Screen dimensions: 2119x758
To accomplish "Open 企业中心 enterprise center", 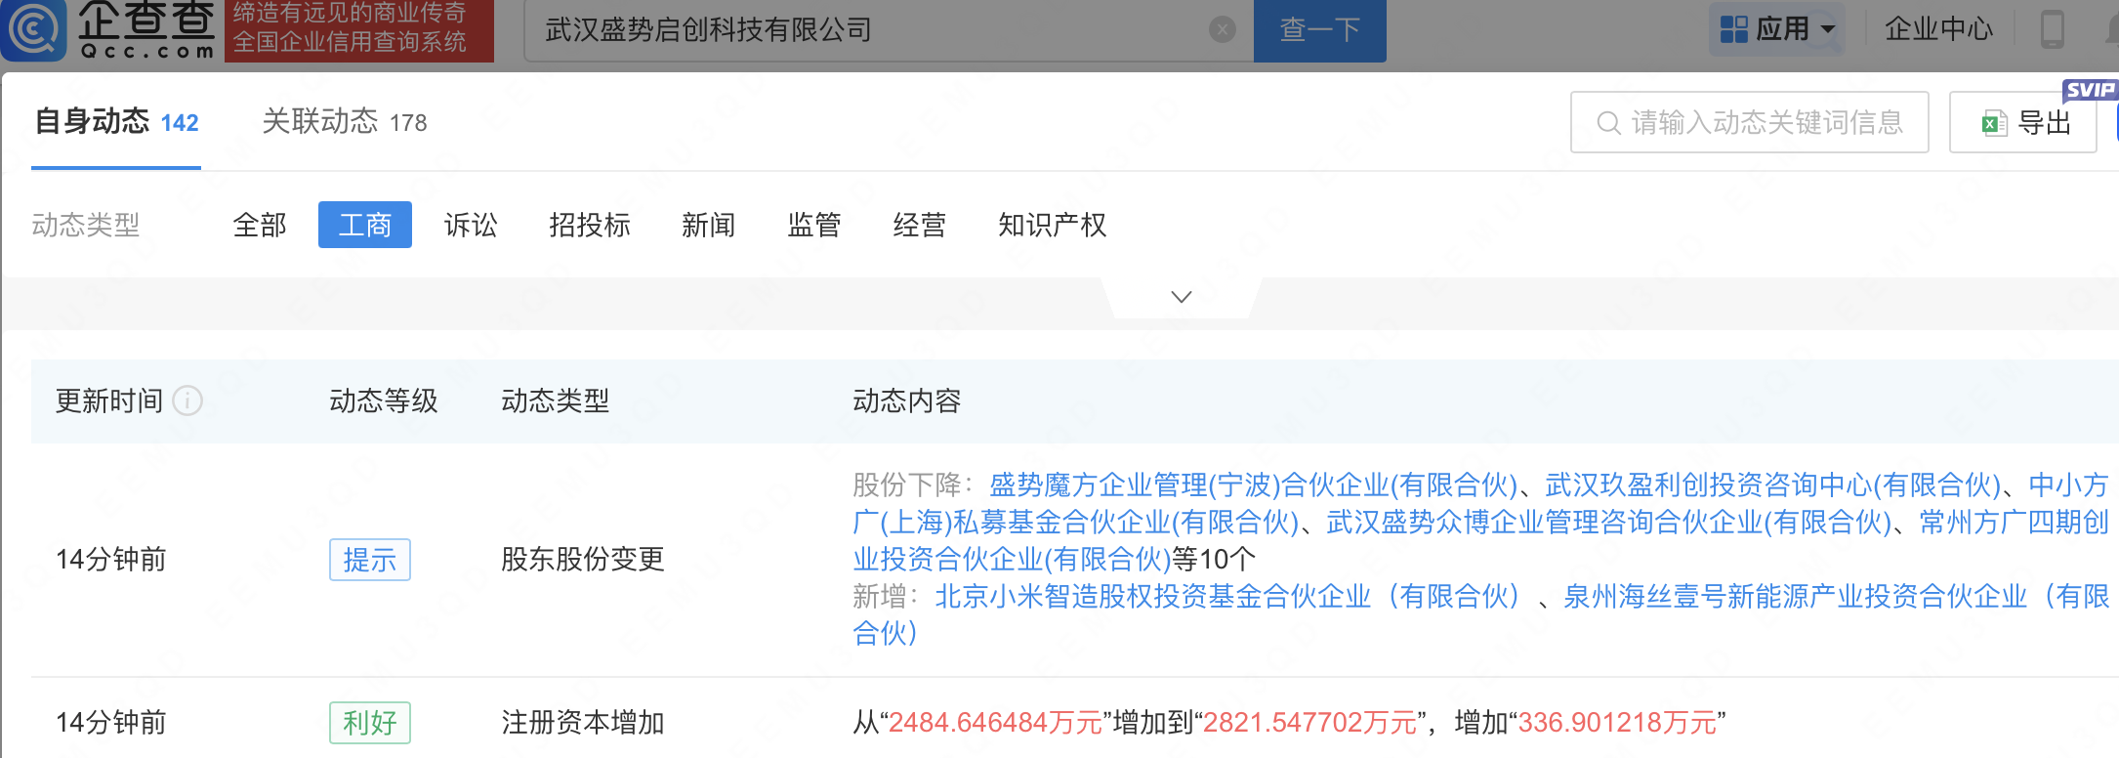I will (x=1938, y=29).
